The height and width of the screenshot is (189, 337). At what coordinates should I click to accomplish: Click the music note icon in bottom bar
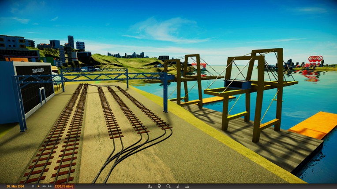coord(178,186)
